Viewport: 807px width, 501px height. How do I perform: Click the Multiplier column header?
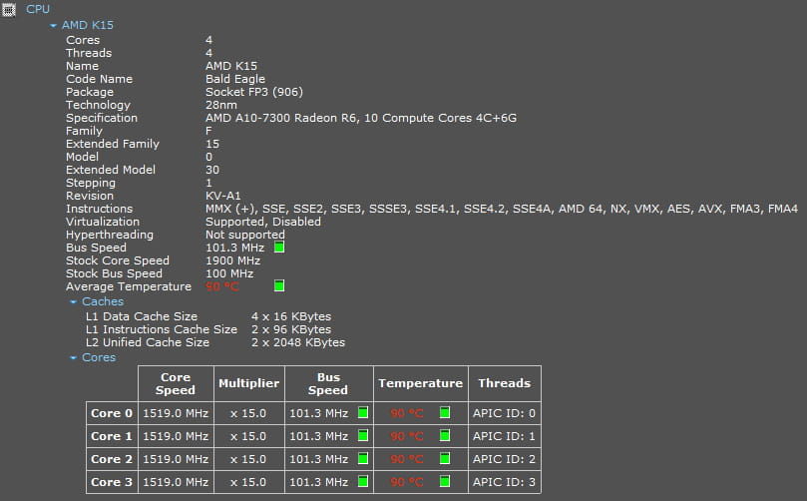coord(248,383)
